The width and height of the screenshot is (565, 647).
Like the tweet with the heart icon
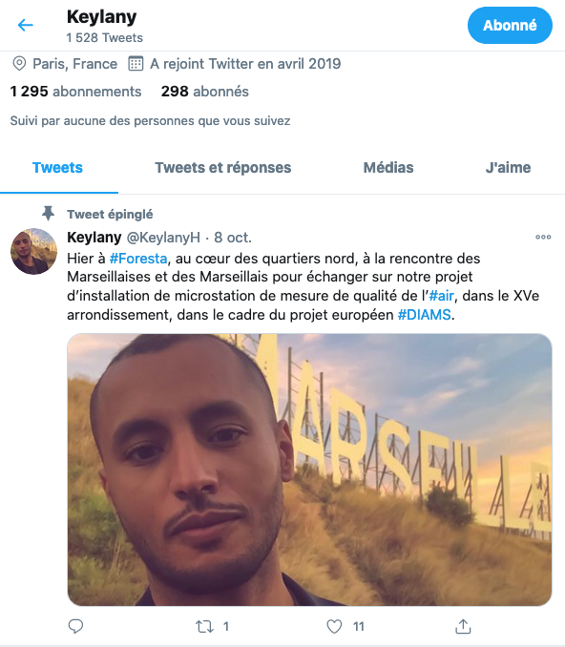334,626
